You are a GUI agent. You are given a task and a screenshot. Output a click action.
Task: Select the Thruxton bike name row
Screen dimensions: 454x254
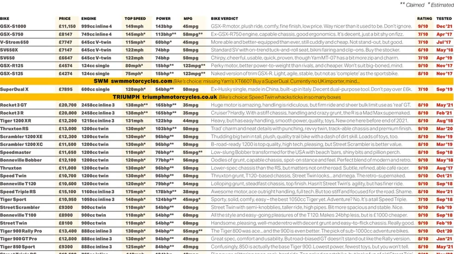point(11,168)
